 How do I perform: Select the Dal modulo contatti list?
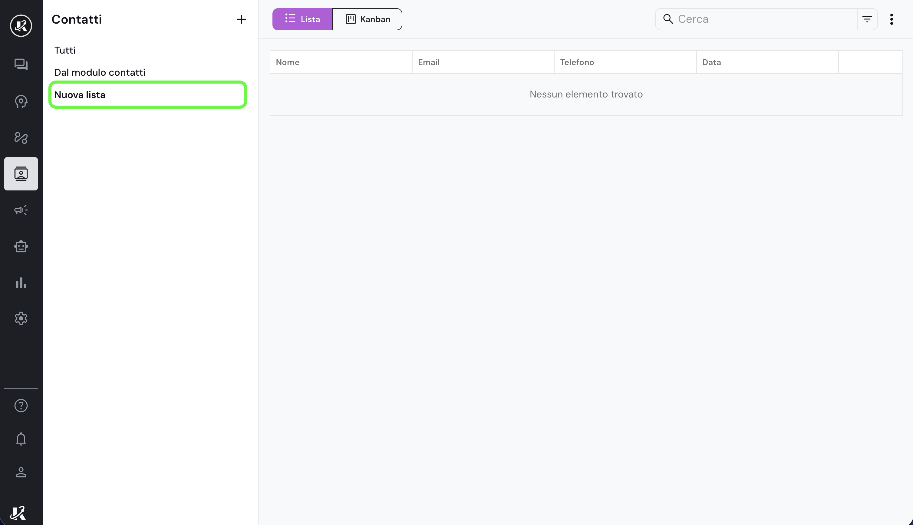(100, 72)
